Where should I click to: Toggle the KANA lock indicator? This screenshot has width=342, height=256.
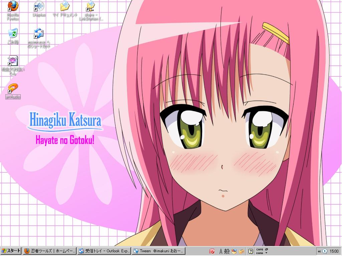click(x=260, y=253)
